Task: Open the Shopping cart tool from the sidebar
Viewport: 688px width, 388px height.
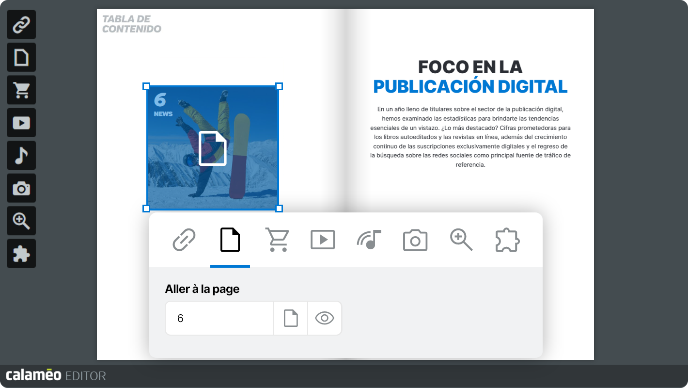Action: click(21, 90)
